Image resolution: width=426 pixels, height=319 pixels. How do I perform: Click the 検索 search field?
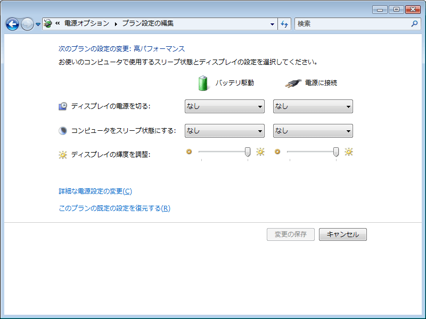pos(353,24)
